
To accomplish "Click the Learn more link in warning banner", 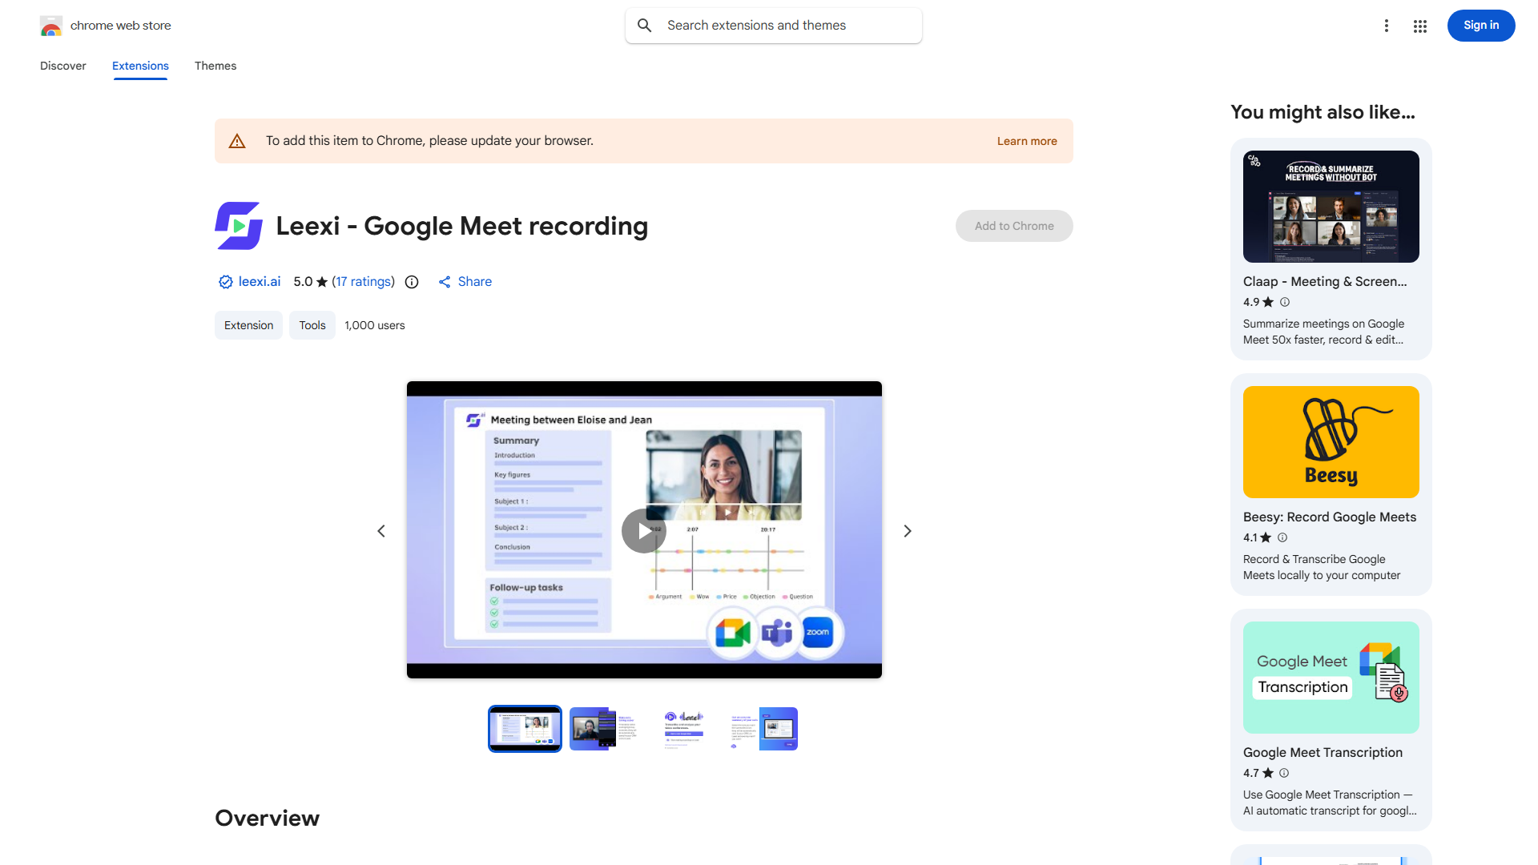I will tap(1027, 141).
